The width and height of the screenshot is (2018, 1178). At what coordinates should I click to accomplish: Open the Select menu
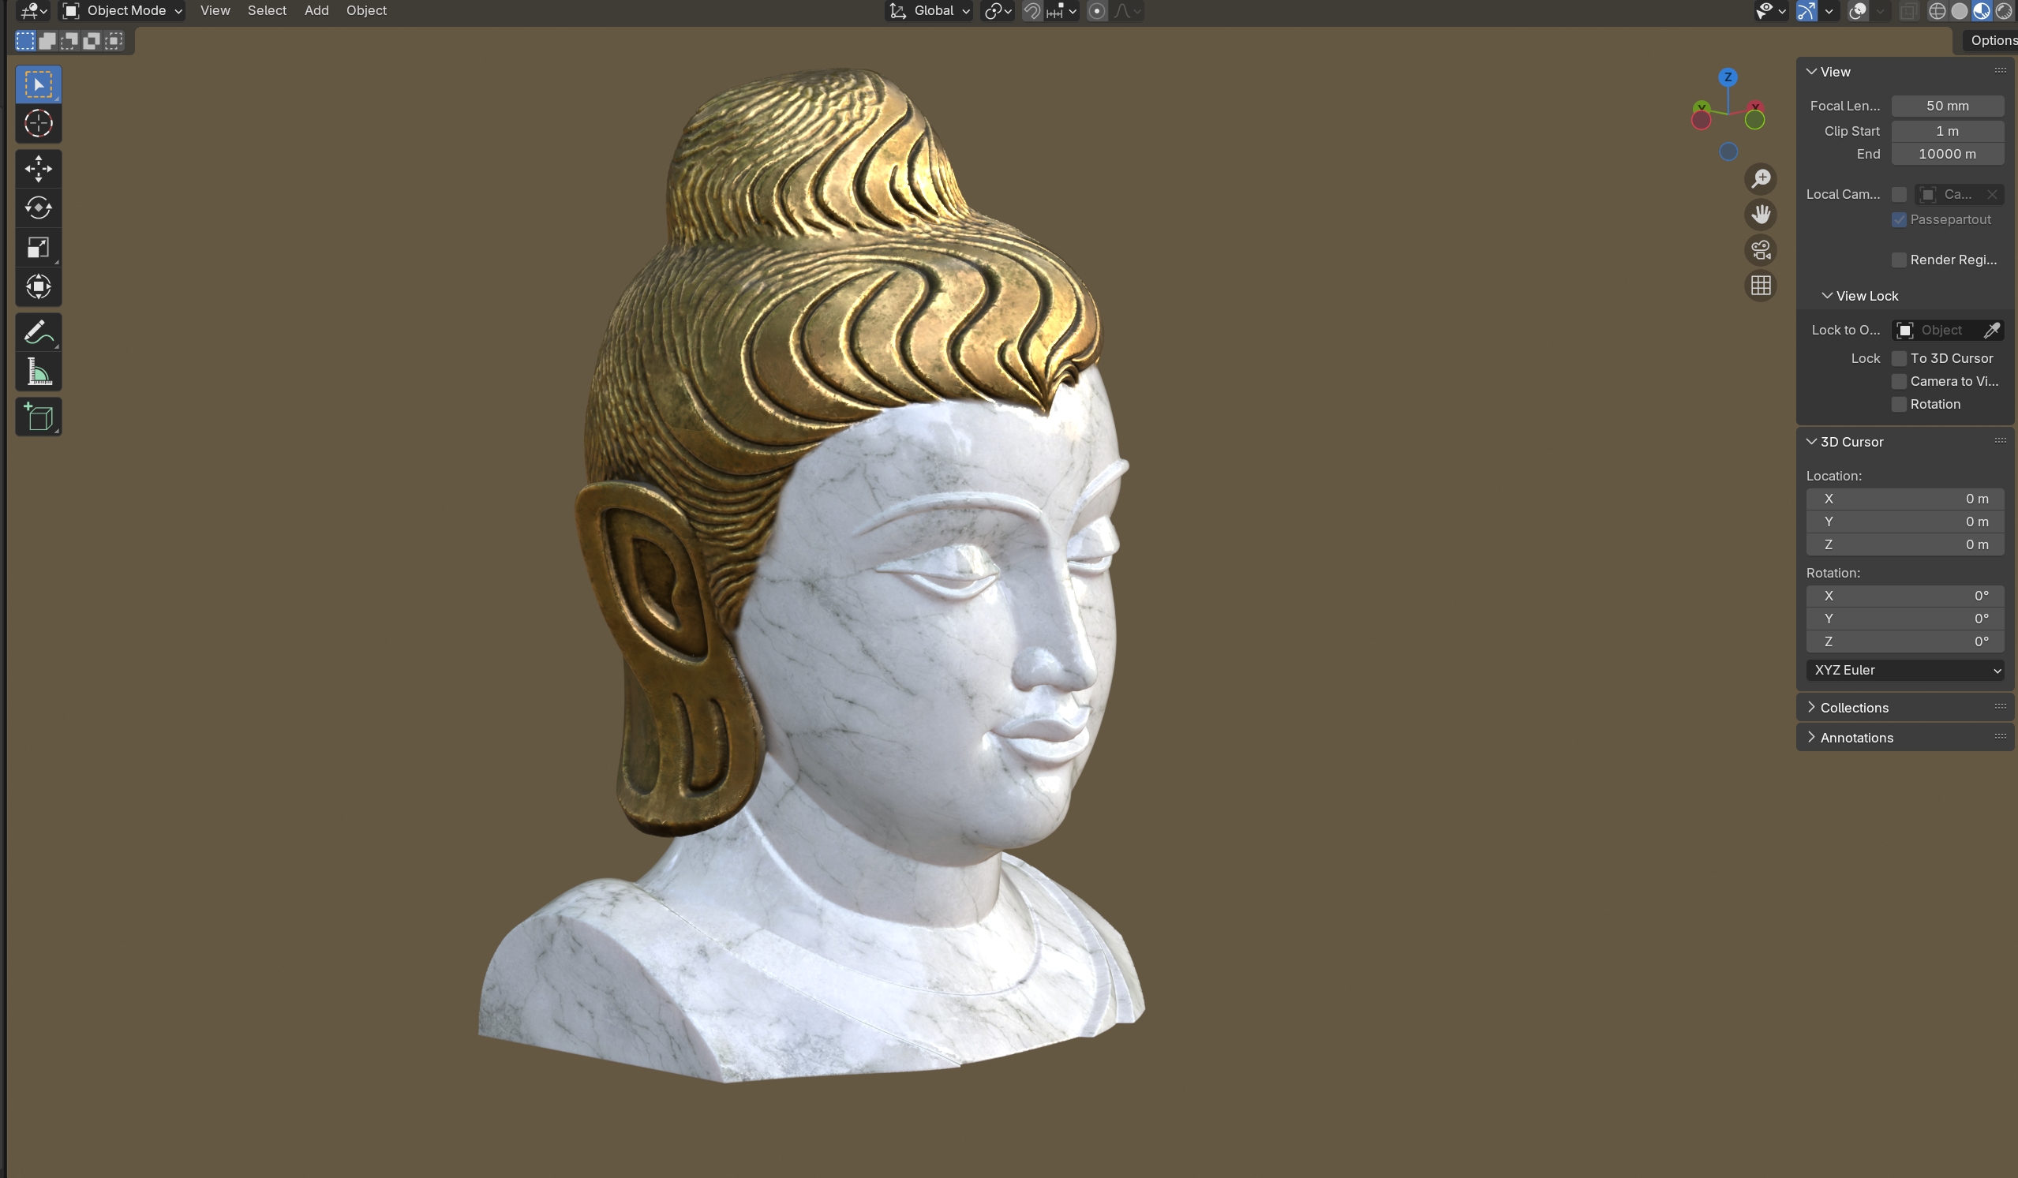pyautogui.click(x=267, y=10)
